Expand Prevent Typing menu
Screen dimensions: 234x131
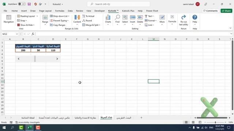pos(68,20)
